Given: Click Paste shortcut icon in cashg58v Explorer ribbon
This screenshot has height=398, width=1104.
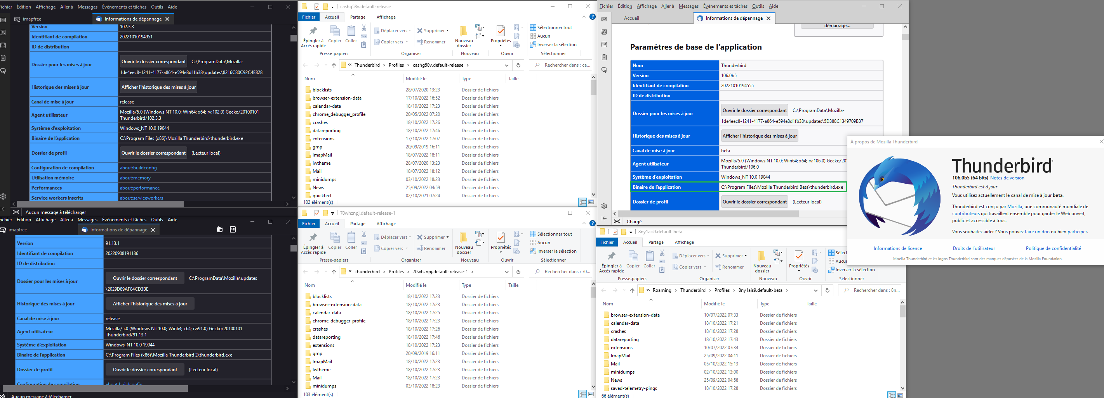Looking at the screenshot, I should coord(364,45).
